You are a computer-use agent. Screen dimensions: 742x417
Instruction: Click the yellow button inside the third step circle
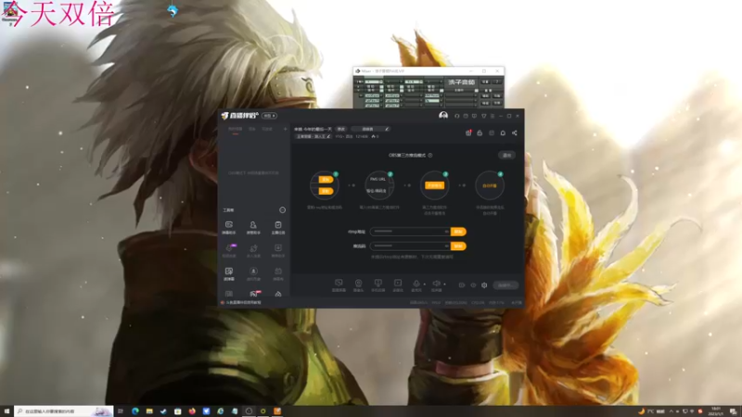[x=434, y=185]
